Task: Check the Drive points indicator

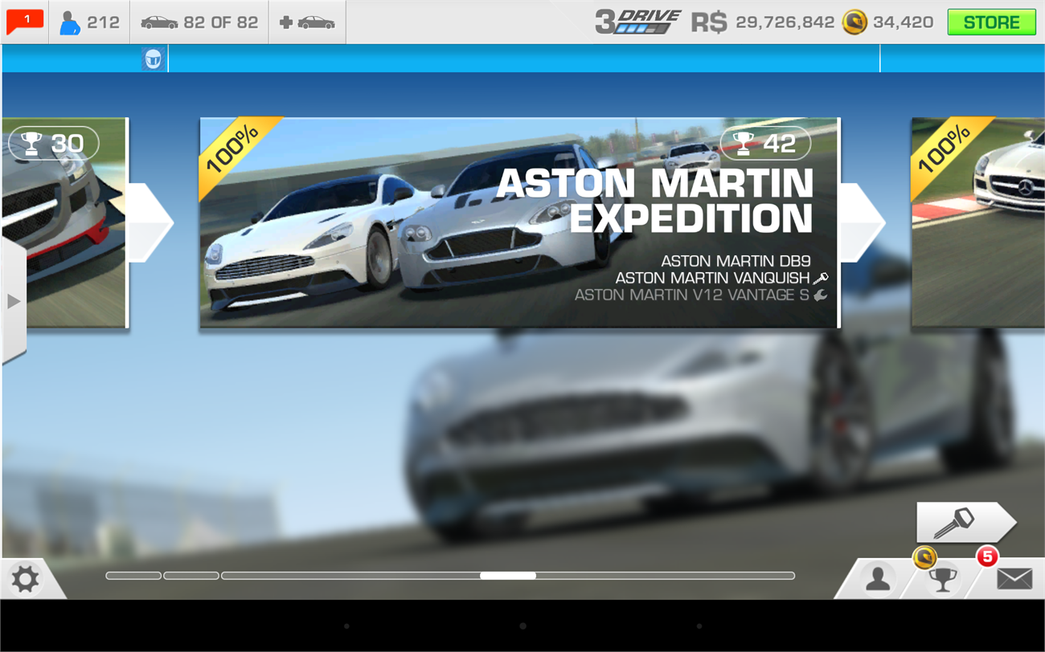Action: 637,22
